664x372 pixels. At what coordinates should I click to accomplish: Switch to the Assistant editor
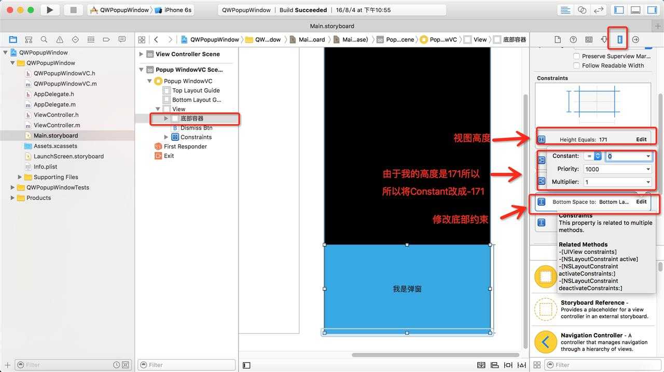pyautogui.click(x=582, y=10)
